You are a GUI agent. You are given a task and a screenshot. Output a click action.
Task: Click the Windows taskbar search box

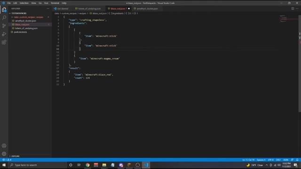pyautogui.click(x=38, y=165)
